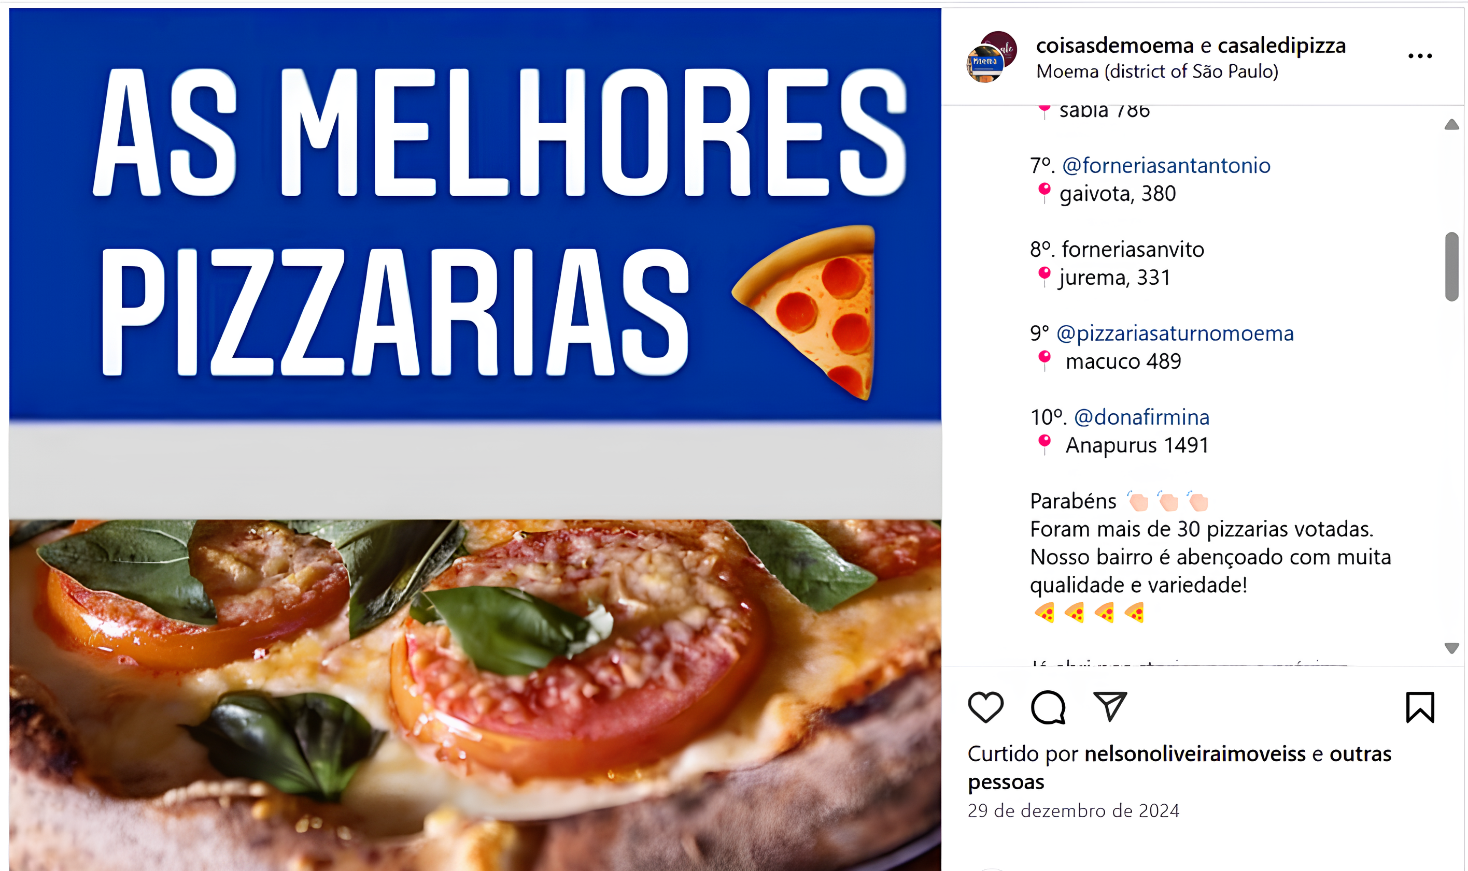
Task: Save post with the bookmark icon
Action: 1419,707
